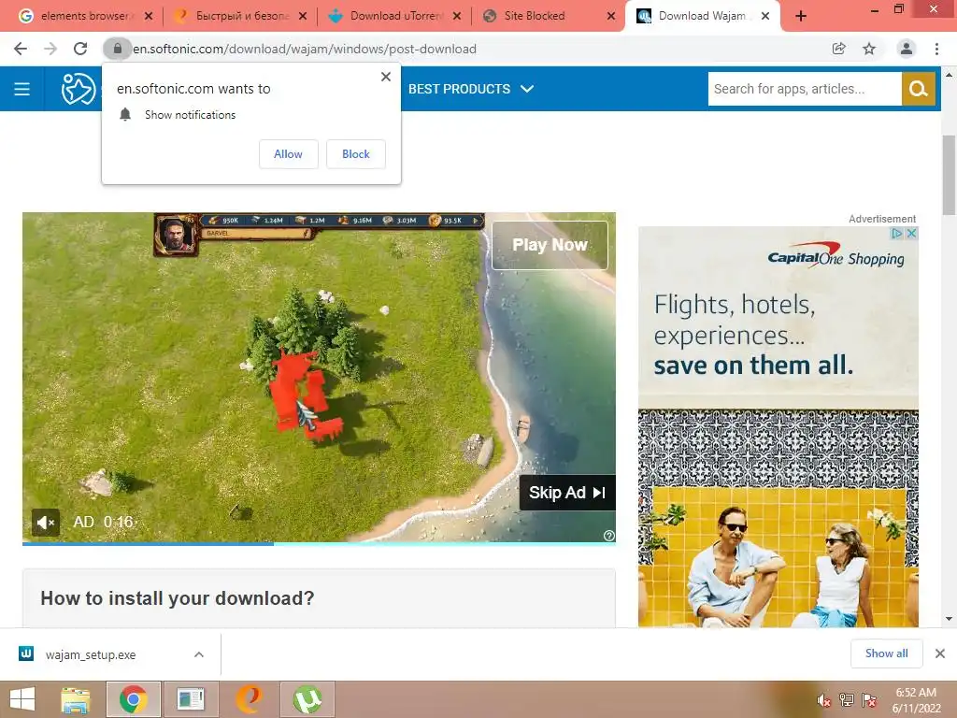Open a new browser tab
The image size is (957, 718).
coord(801,17)
